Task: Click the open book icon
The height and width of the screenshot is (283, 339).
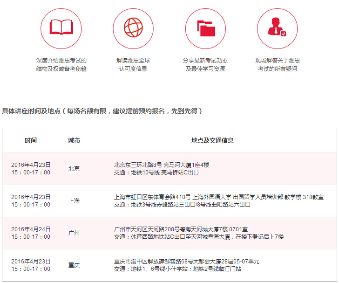Action: pos(61,28)
